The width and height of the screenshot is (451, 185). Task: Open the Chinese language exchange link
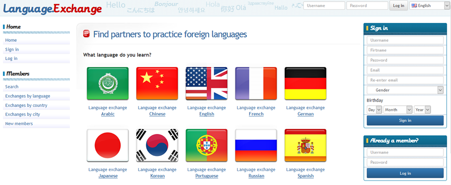point(157,114)
